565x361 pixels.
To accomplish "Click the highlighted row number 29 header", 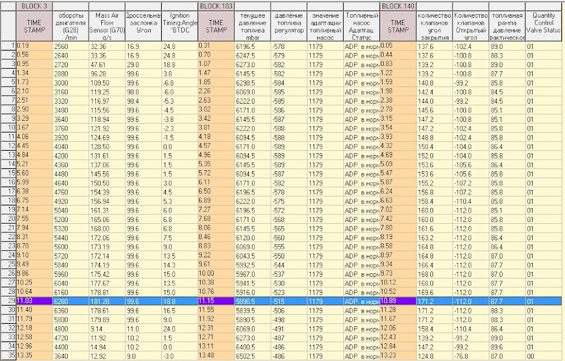I will [x=8, y=301].
